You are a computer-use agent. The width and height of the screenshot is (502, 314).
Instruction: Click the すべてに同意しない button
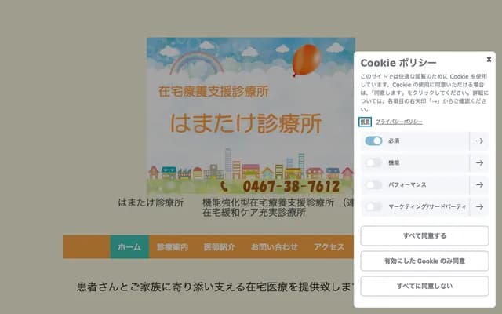424,286
